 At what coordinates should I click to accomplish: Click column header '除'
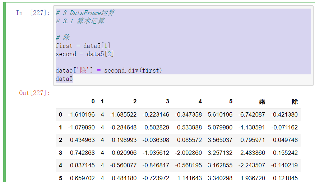(x=295, y=102)
